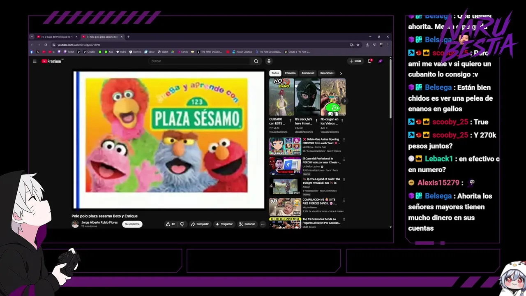526x296 pixels.
Task: Open the account avatar menu
Action: [x=381, y=61]
